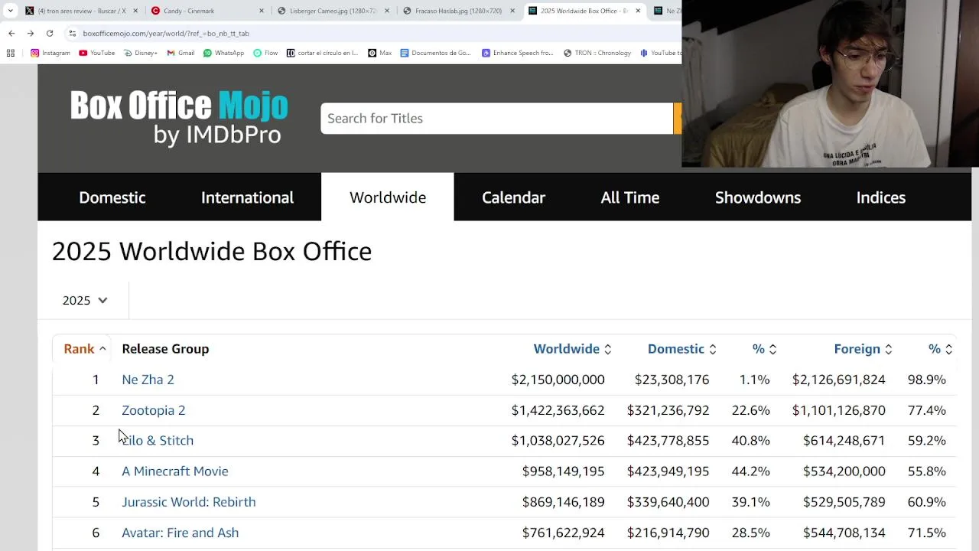Open the Calendar section

point(513,197)
